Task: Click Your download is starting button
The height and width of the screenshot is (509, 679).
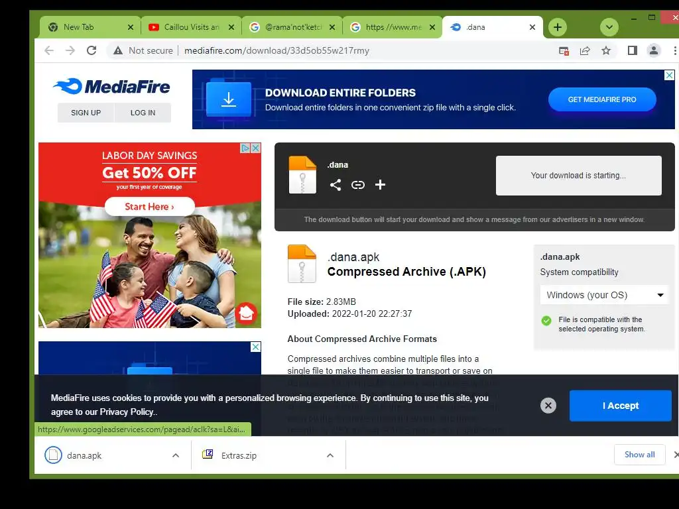Action: pyautogui.click(x=578, y=175)
